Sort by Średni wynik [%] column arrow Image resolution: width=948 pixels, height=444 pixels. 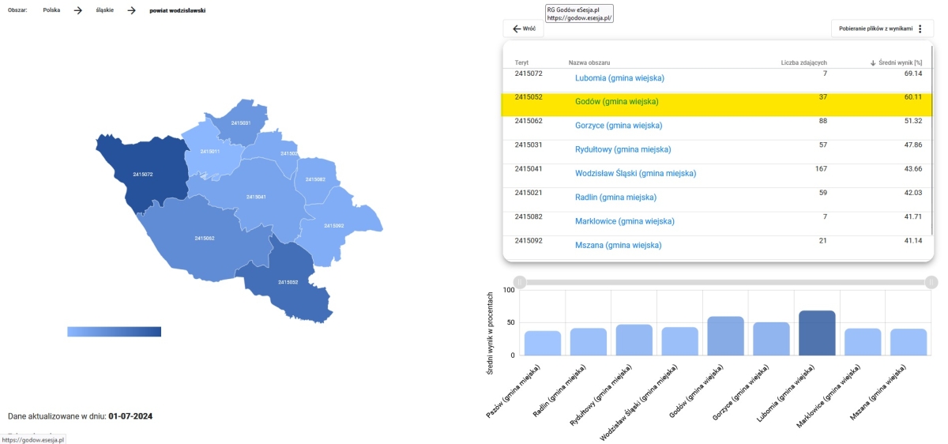[x=873, y=62]
